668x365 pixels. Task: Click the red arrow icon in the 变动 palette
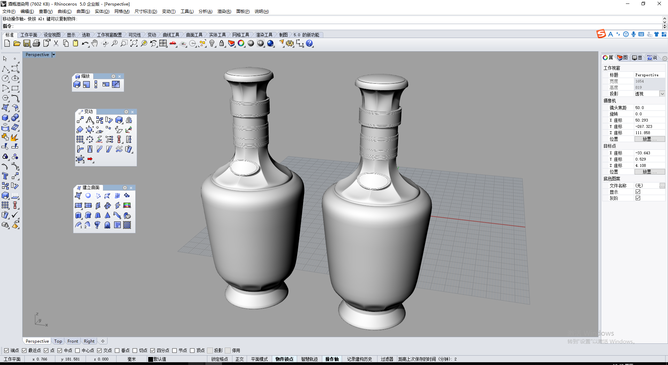(x=90, y=158)
